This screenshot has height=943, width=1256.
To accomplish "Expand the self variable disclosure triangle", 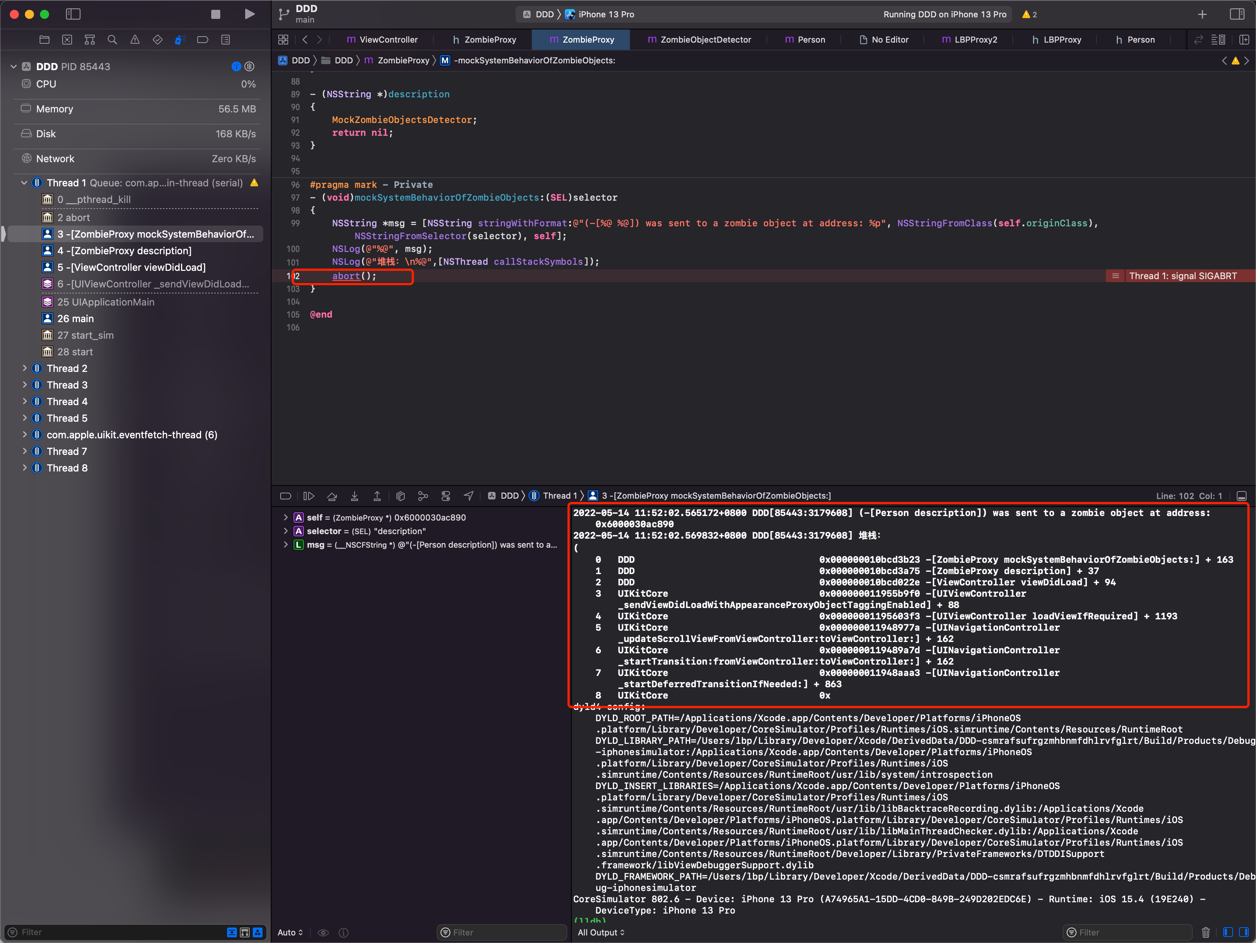I will pos(286,518).
